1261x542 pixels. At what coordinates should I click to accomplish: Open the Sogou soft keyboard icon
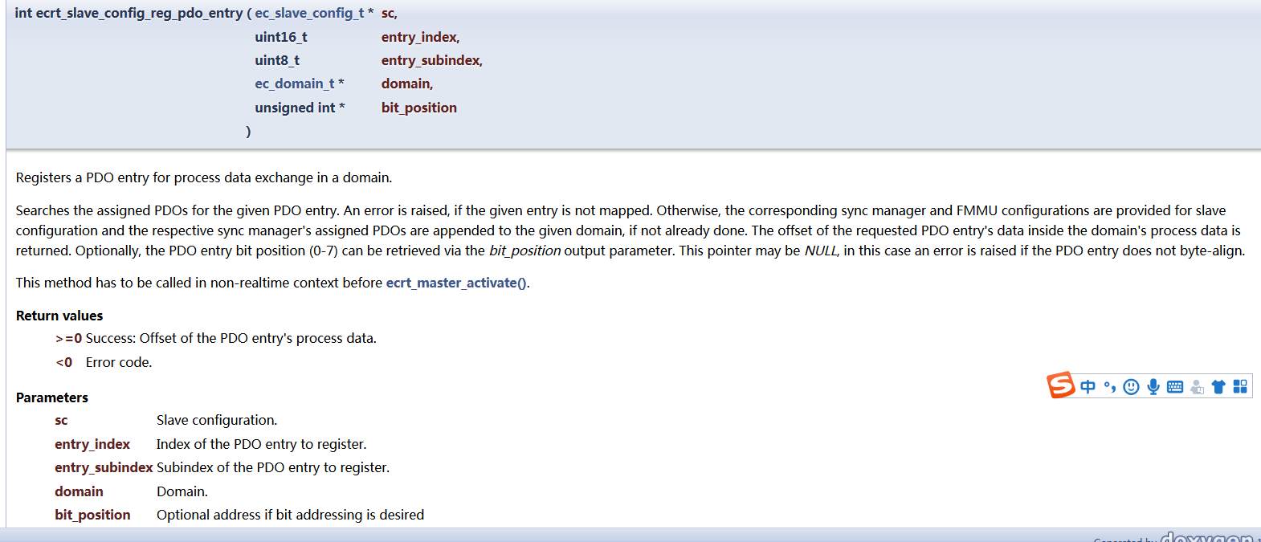tap(1174, 385)
